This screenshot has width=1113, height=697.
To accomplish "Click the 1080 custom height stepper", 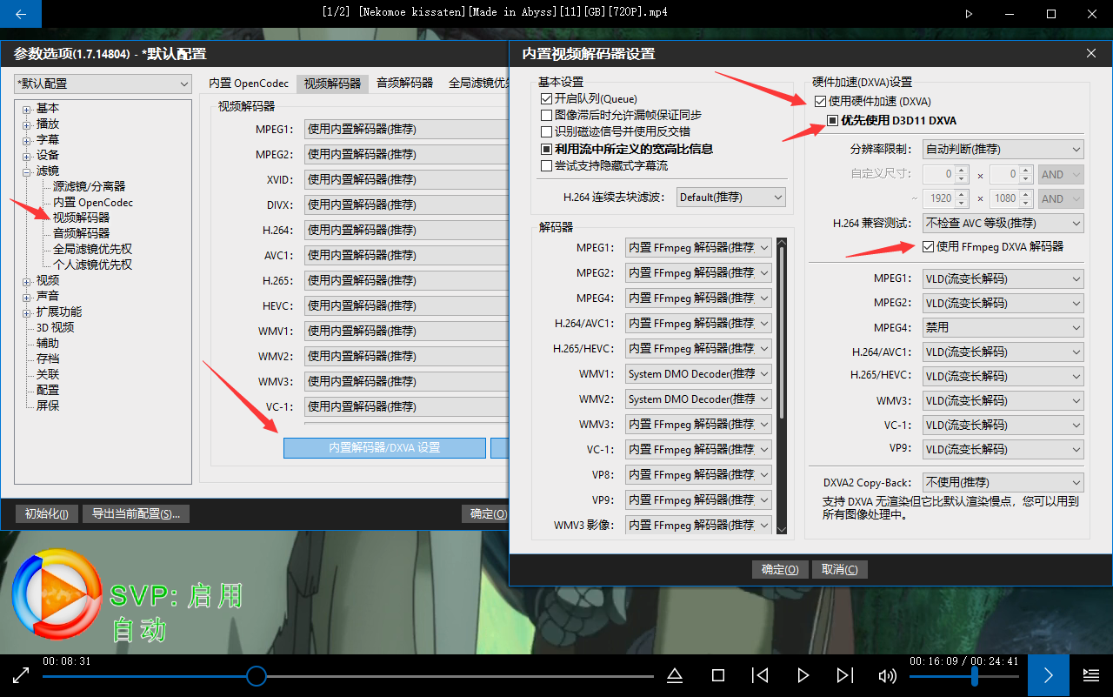I will click(1026, 198).
